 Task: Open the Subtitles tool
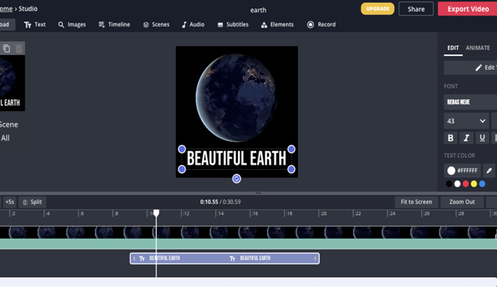click(233, 24)
